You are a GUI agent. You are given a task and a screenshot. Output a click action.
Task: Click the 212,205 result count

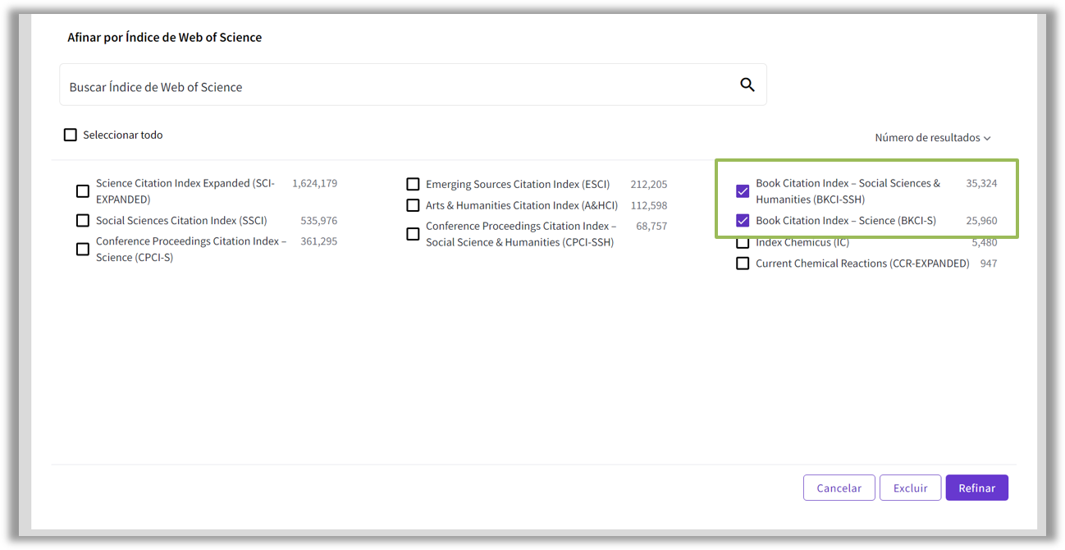pos(649,185)
